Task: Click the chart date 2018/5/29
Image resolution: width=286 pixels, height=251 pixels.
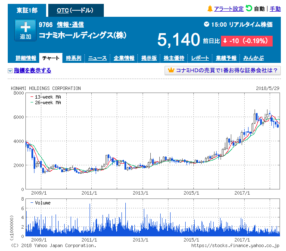Action: [267, 88]
